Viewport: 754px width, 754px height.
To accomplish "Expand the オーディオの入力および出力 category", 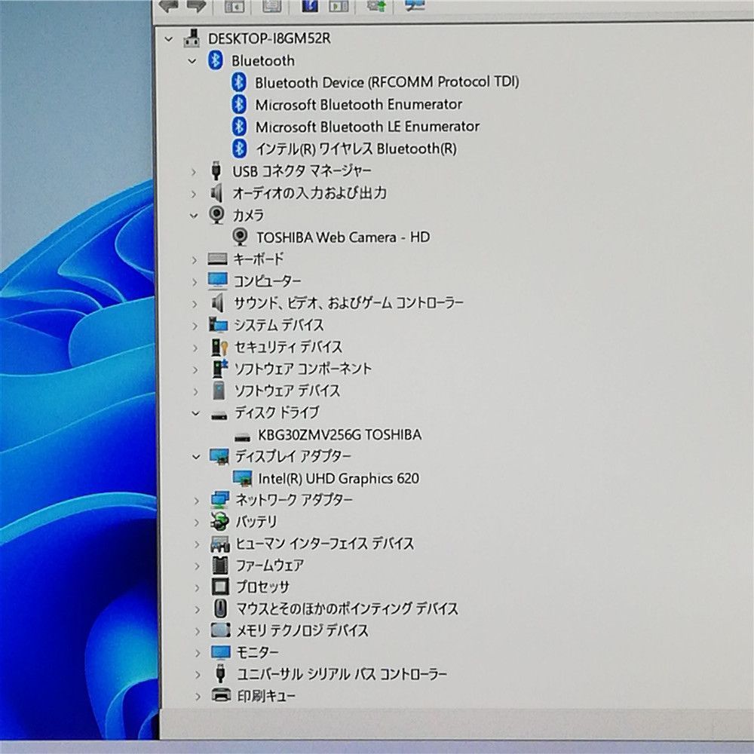I will (x=193, y=194).
